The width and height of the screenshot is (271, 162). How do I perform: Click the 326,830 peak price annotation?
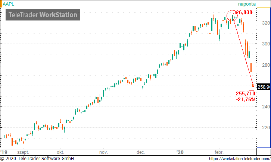243,12
